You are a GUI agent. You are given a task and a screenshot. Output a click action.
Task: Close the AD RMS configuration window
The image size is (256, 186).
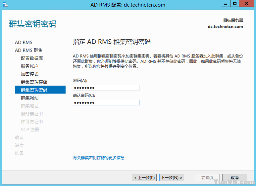[246, 3]
